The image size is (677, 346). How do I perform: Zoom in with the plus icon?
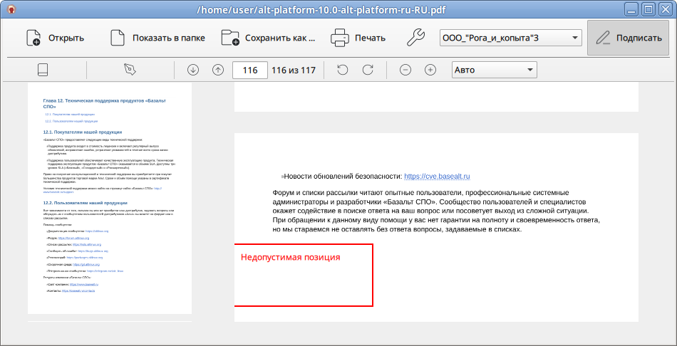click(430, 70)
